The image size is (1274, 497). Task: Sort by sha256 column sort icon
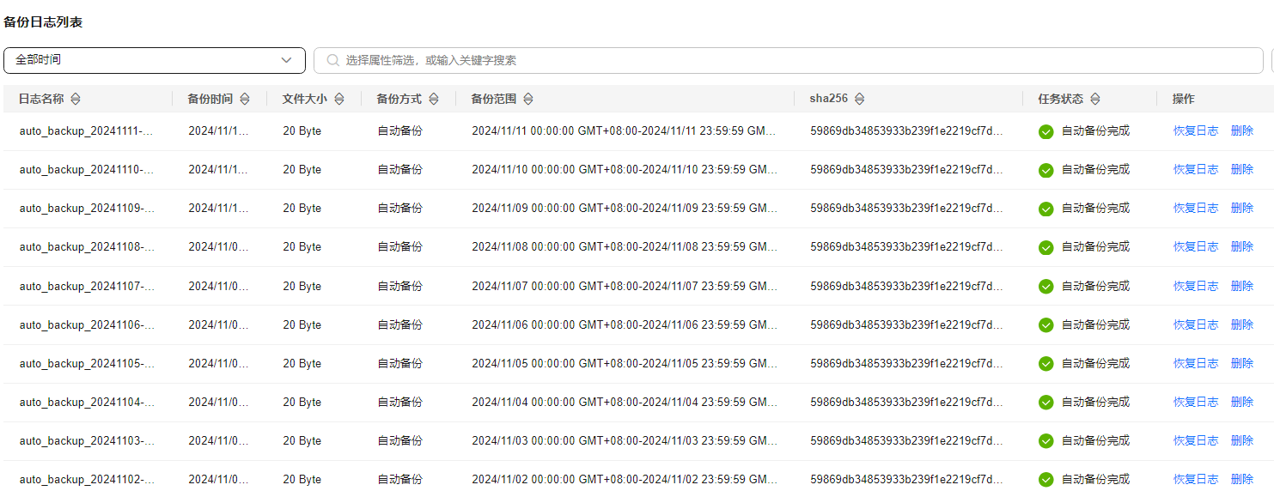coord(860,99)
